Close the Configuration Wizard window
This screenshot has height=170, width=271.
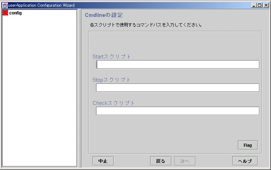[266, 5]
